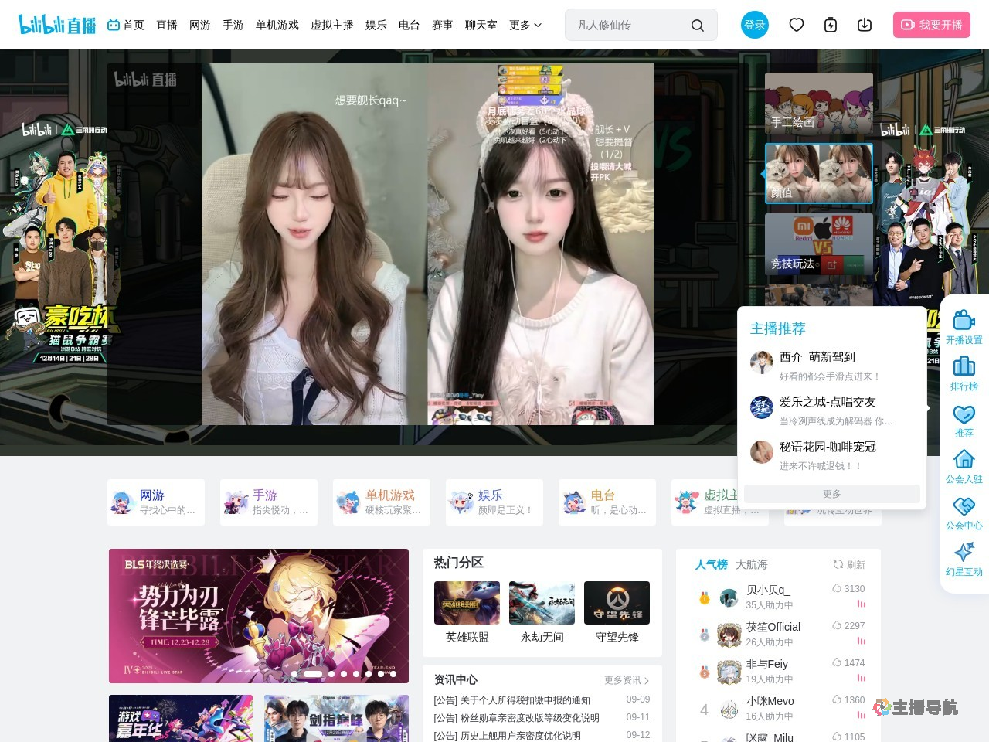
Task: Open favorites via the heart icon
Action: 797,25
